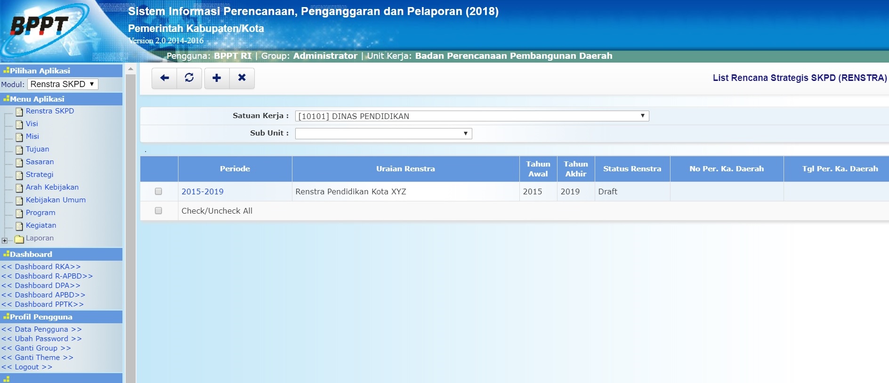The height and width of the screenshot is (383, 889).
Task: Click the Logout link
Action: (27, 367)
